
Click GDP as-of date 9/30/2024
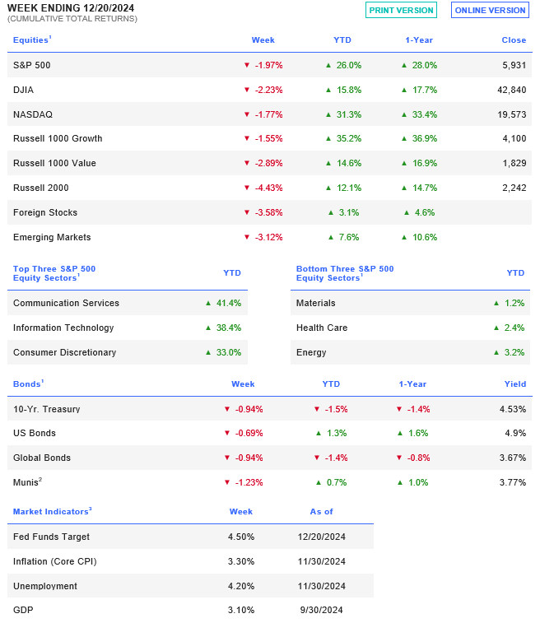[x=322, y=610]
